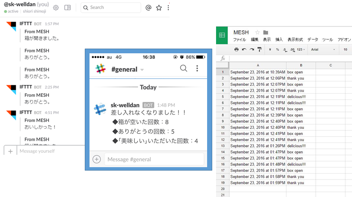The width and height of the screenshot is (352, 197).
Task: Click the plus button beside Message yourself
Action: [10, 151]
